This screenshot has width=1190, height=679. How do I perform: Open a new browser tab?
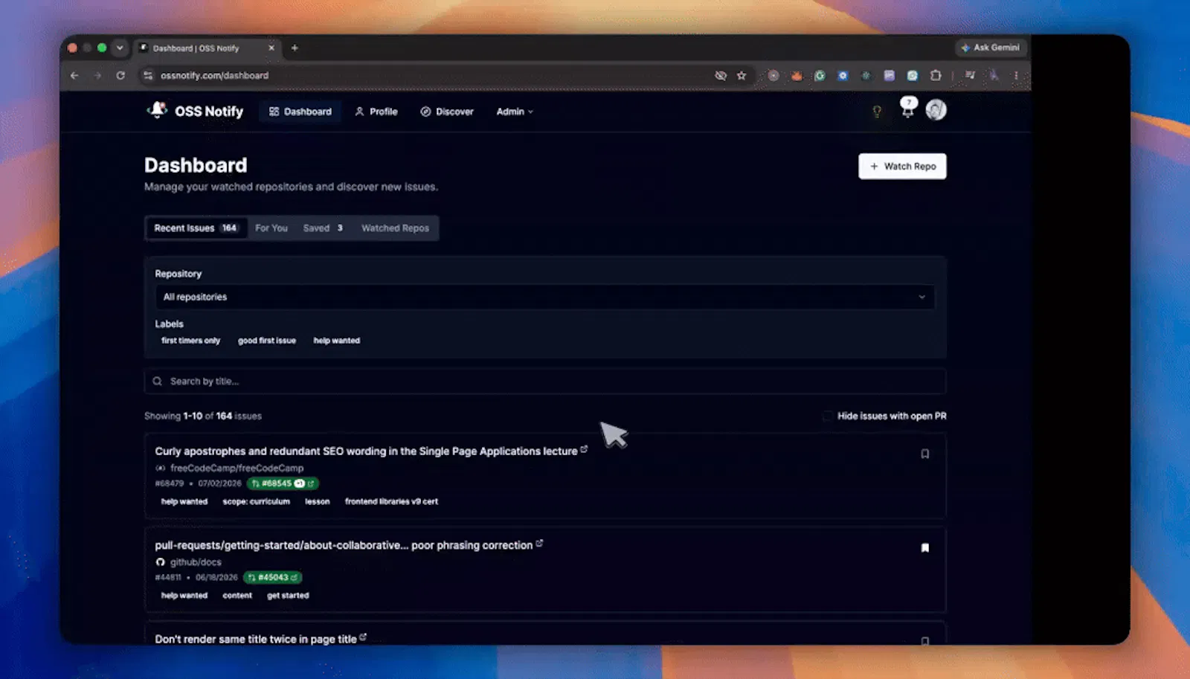tap(295, 48)
